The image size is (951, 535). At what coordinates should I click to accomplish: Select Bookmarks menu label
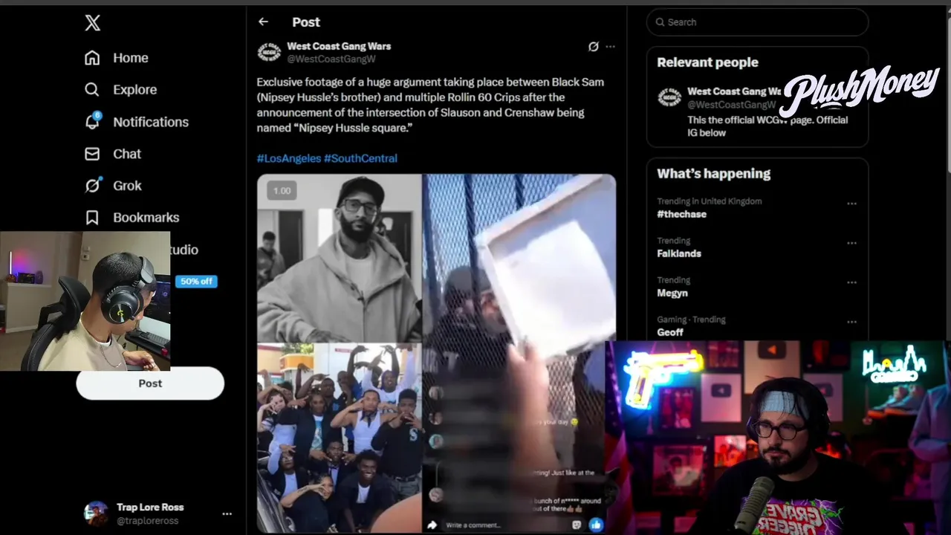coord(146,218)
